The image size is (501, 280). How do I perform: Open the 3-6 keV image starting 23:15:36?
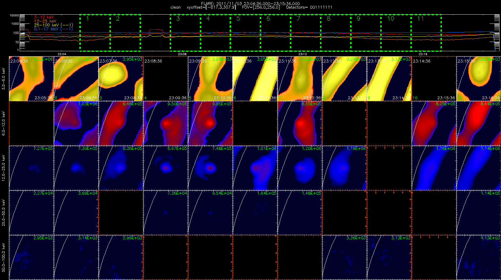[x=479, y=79]
